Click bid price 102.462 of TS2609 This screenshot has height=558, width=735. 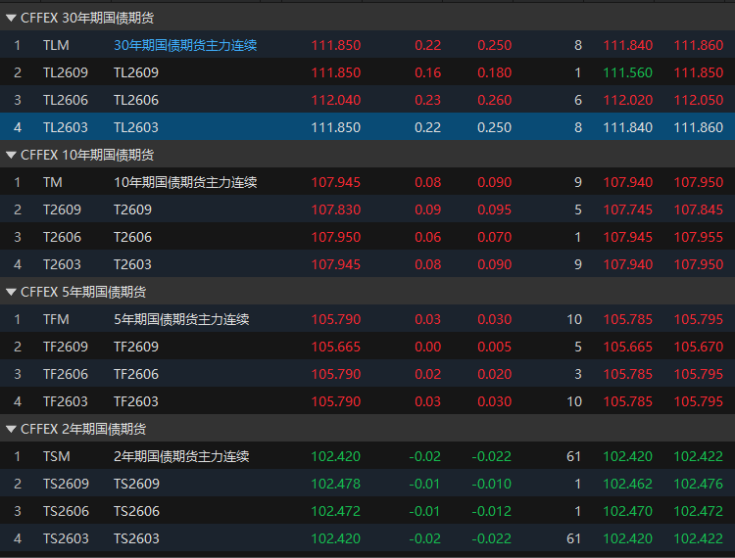627,484
